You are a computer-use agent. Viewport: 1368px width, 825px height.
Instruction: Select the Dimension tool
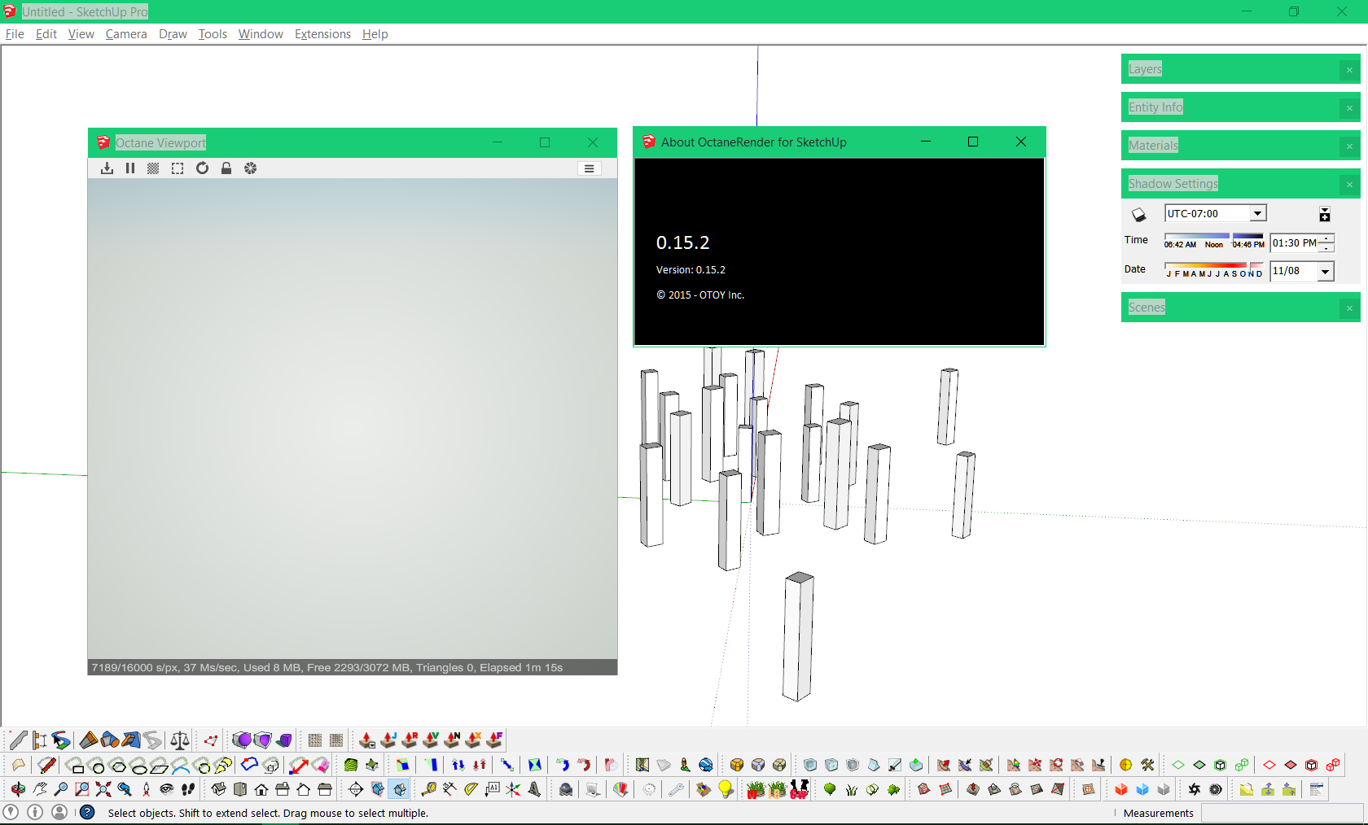[450, 789]
